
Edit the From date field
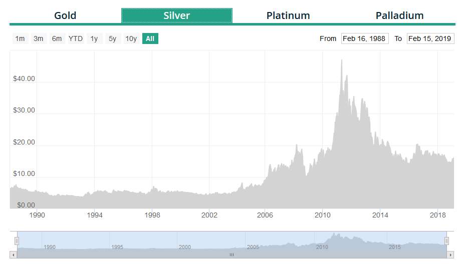click(364, 38)
